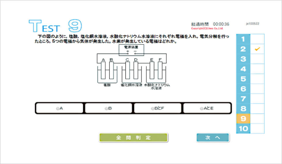Click the orange checkmark beside question 2
The height and width of the screenshot is (164, 282).
(x=257, y=49)
